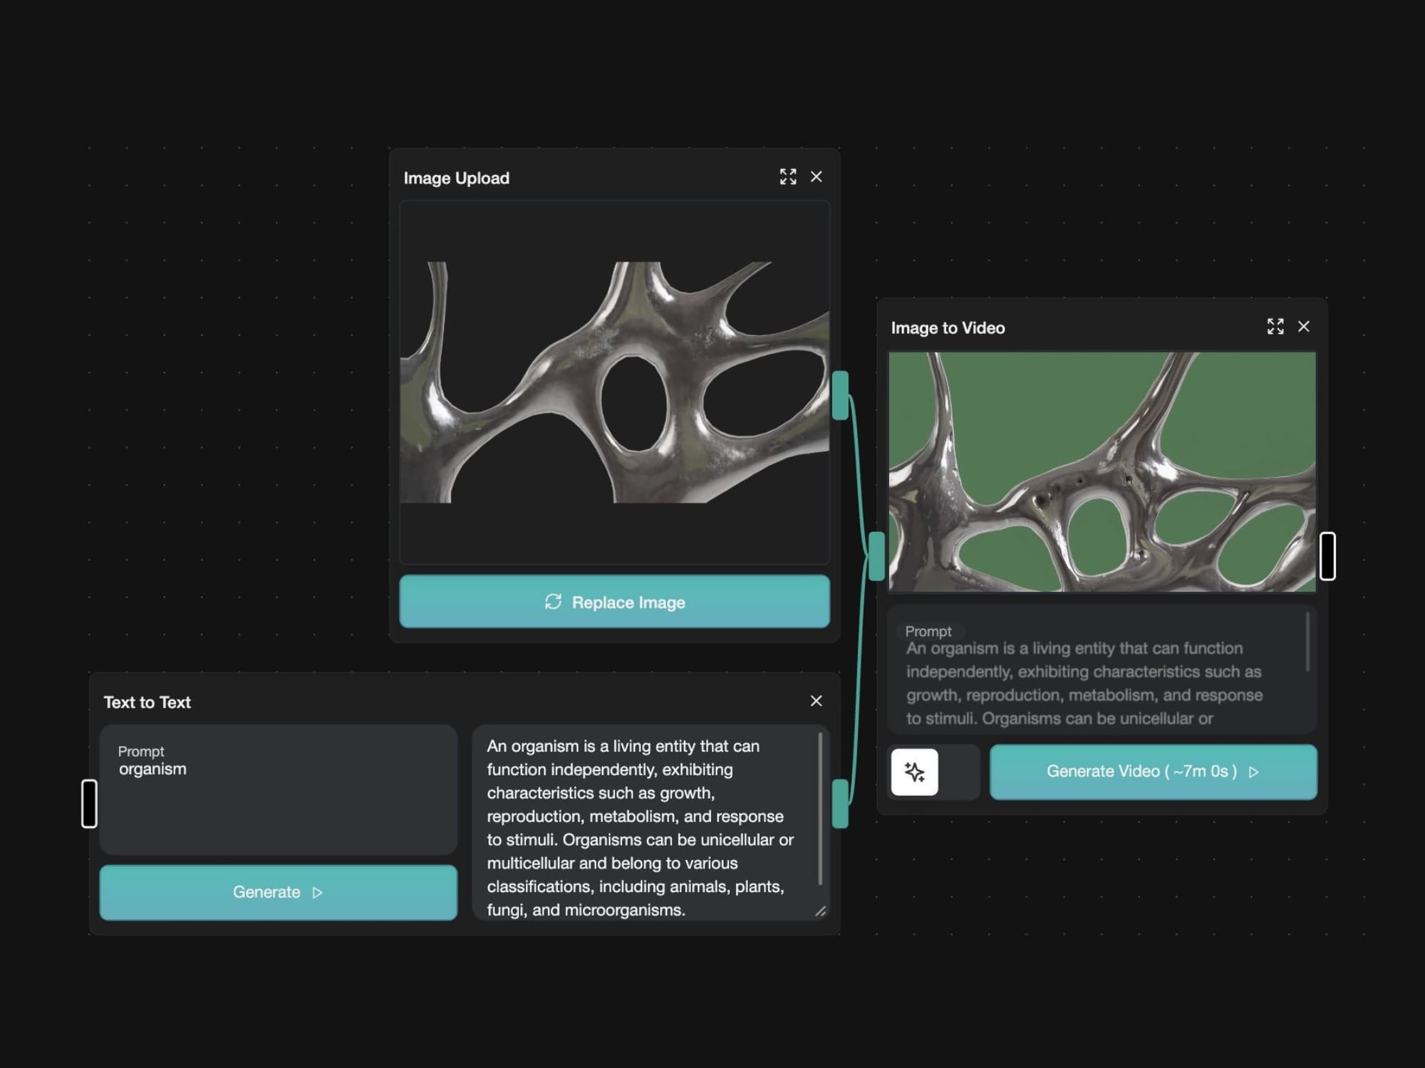
Task: Click the Image to Video teal input connector
Action: tap(877, 556)
